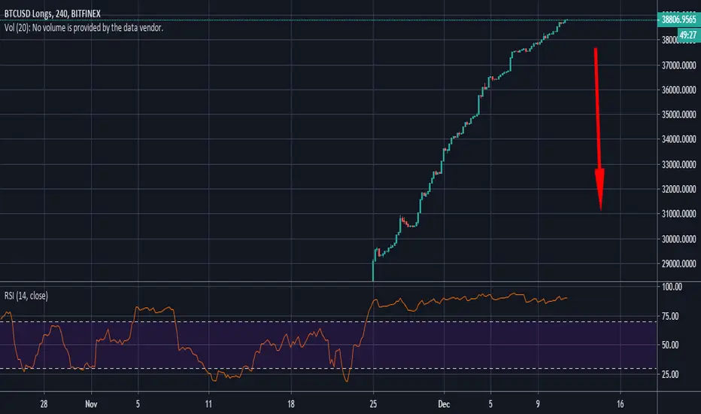The width and height of the screenshot is (701, 414).
Task: Click the Dec date on time axis
Action: pos(444,404)
